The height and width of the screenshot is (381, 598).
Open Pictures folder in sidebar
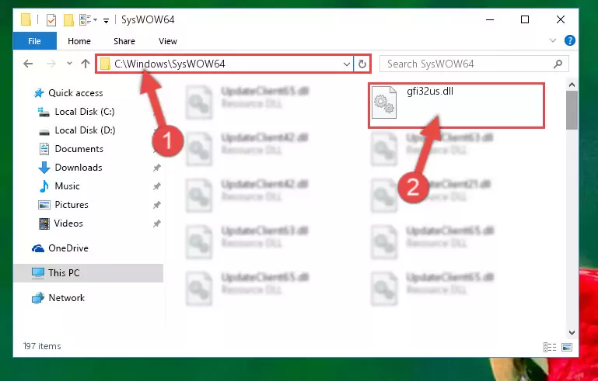(x=72, y=205)
